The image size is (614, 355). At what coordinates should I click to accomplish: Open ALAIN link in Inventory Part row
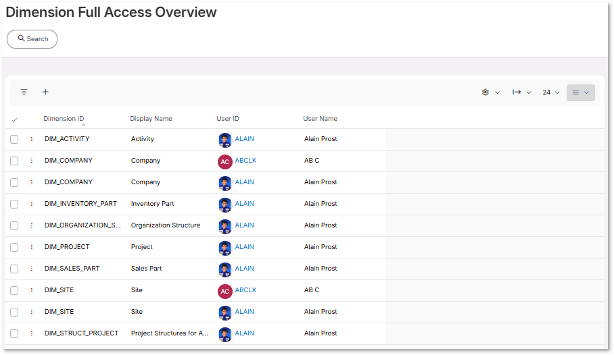[244, 204]
